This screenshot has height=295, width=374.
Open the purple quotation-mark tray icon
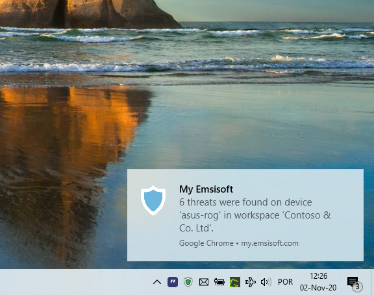coord(173,282)
